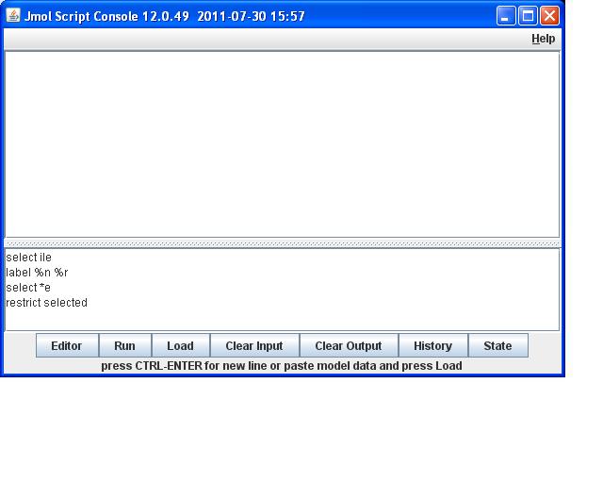
Task: Minimize the Jmol Script Console window
Action: [x=507, y=16]
